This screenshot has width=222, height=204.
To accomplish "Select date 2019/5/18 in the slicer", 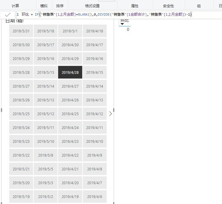I will [x=46, y=31].
